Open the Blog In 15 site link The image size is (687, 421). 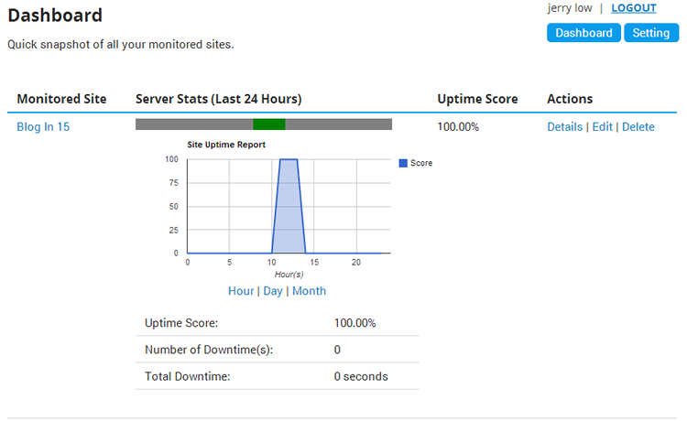(43, 127)
